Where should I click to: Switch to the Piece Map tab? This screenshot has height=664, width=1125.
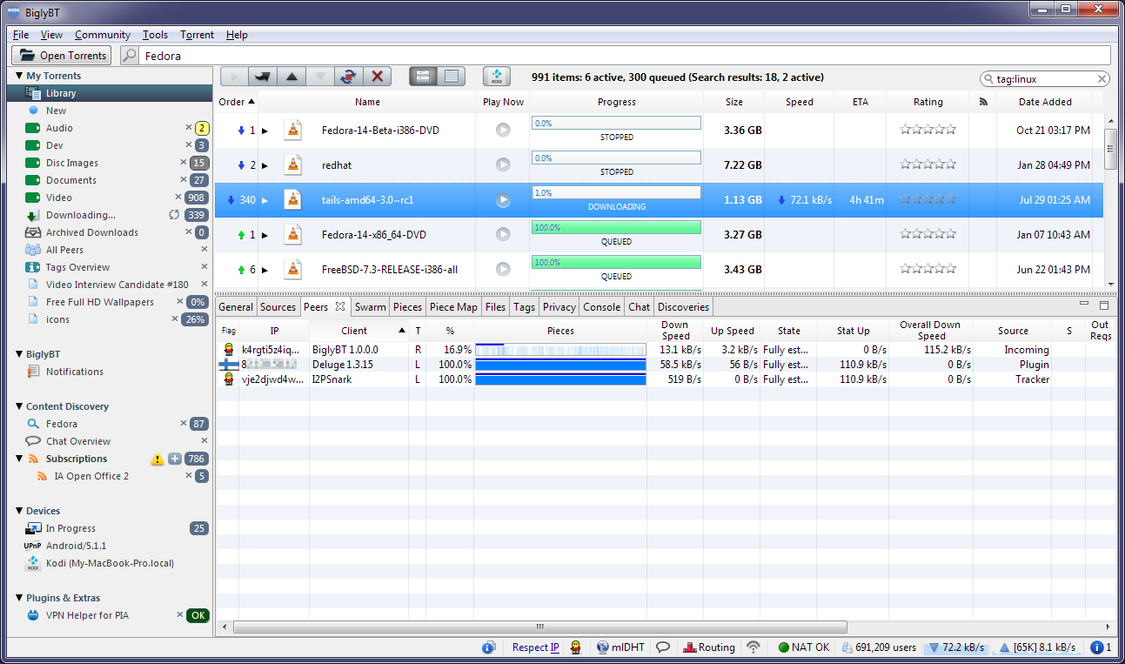tap(453, 307)
